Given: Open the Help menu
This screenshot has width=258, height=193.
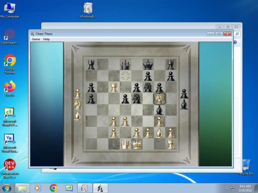Looking at the screenshot, I should click(x=46, y=39).
